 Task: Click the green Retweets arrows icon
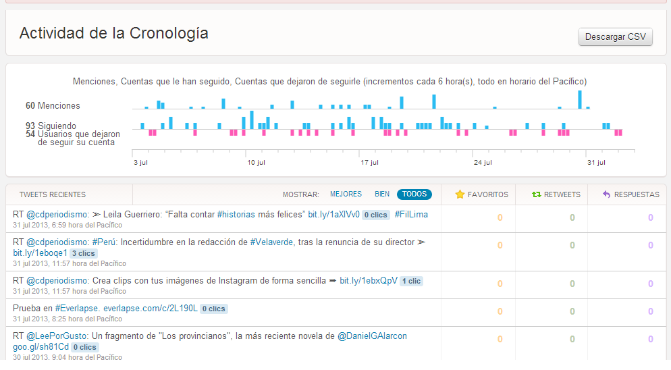[536, 194]
